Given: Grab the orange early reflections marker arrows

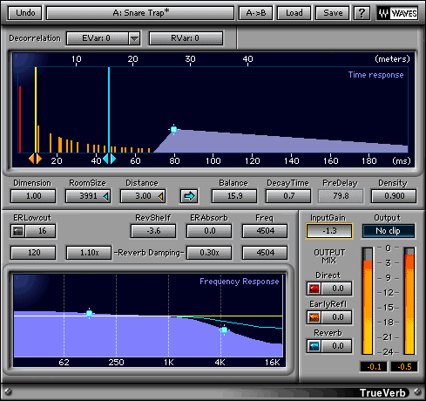Looking at the screenshot, I should [36, 159].
